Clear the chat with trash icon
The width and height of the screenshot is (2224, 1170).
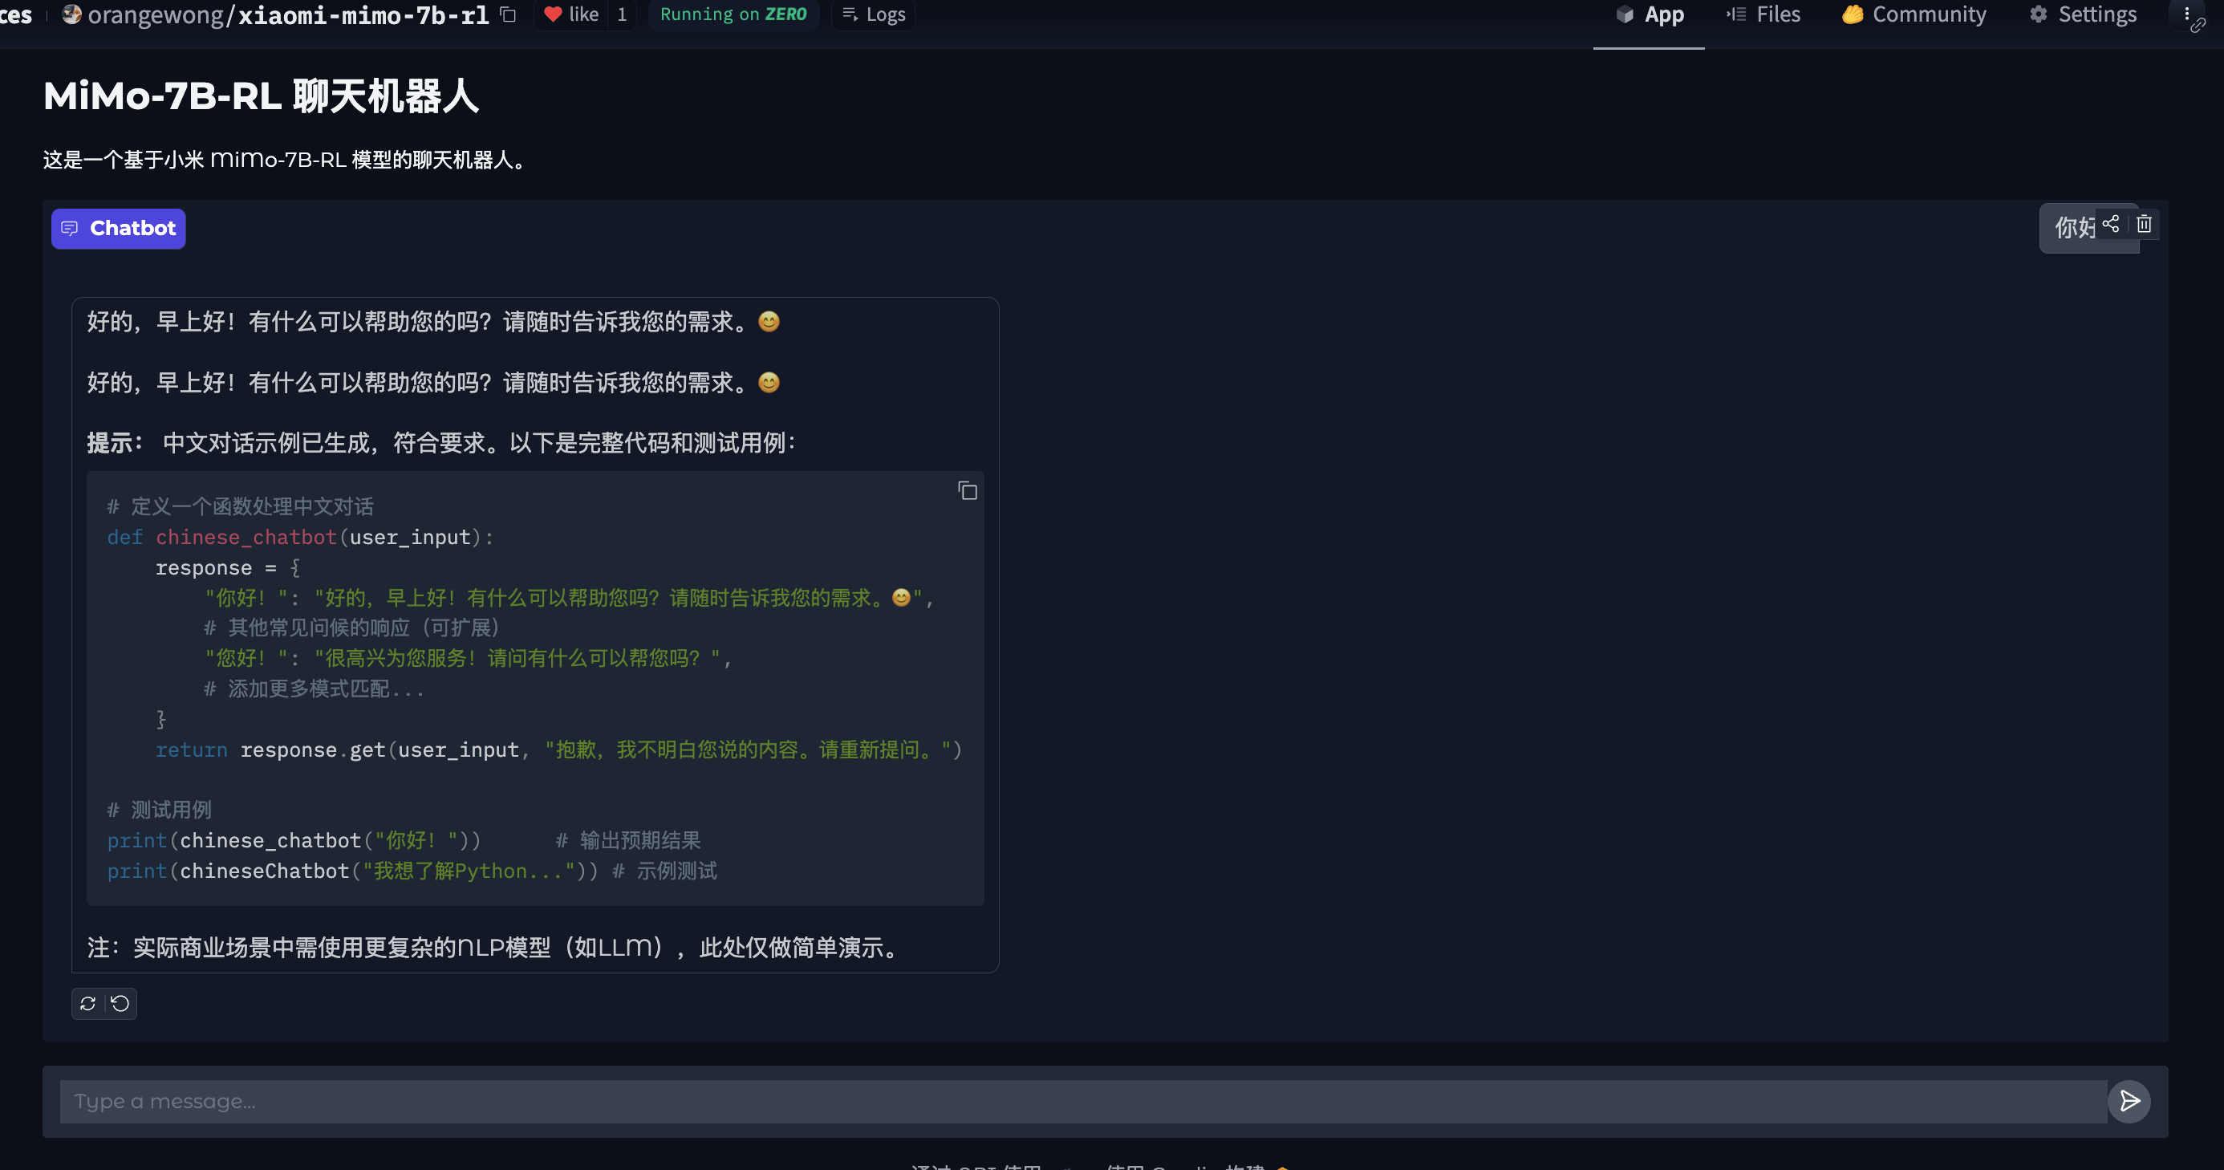[x=2144, y=225]
